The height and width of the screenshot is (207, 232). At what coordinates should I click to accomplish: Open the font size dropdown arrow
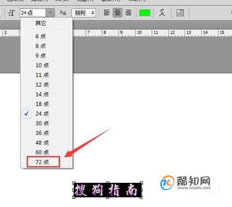pos(50,13)
